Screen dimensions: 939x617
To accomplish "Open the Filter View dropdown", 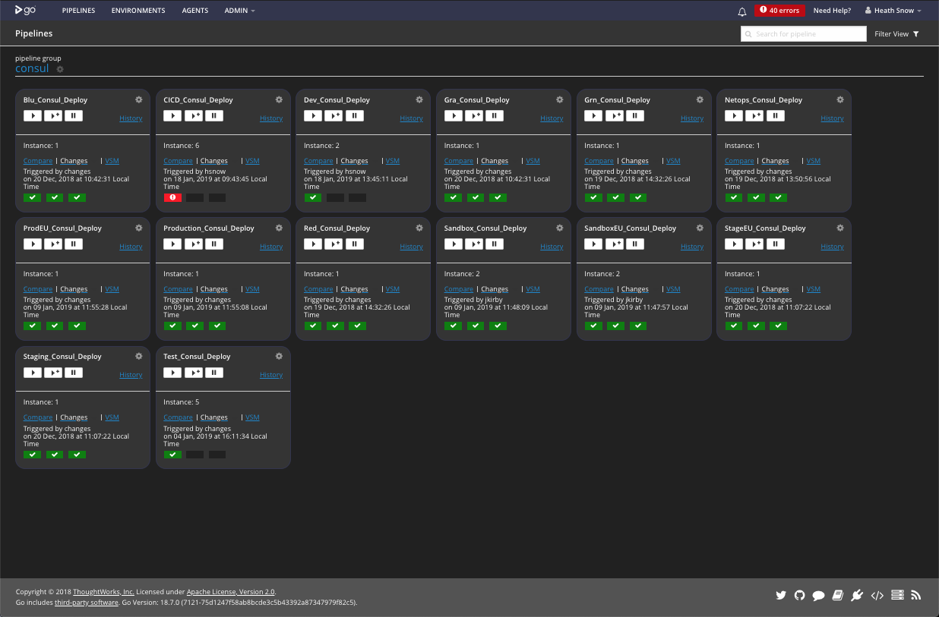I will (896, 34).
